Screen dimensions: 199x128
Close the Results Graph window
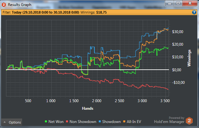(x=190, y=3)
